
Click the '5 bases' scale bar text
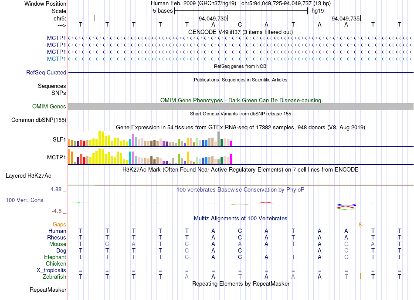[x=163, y=11]
